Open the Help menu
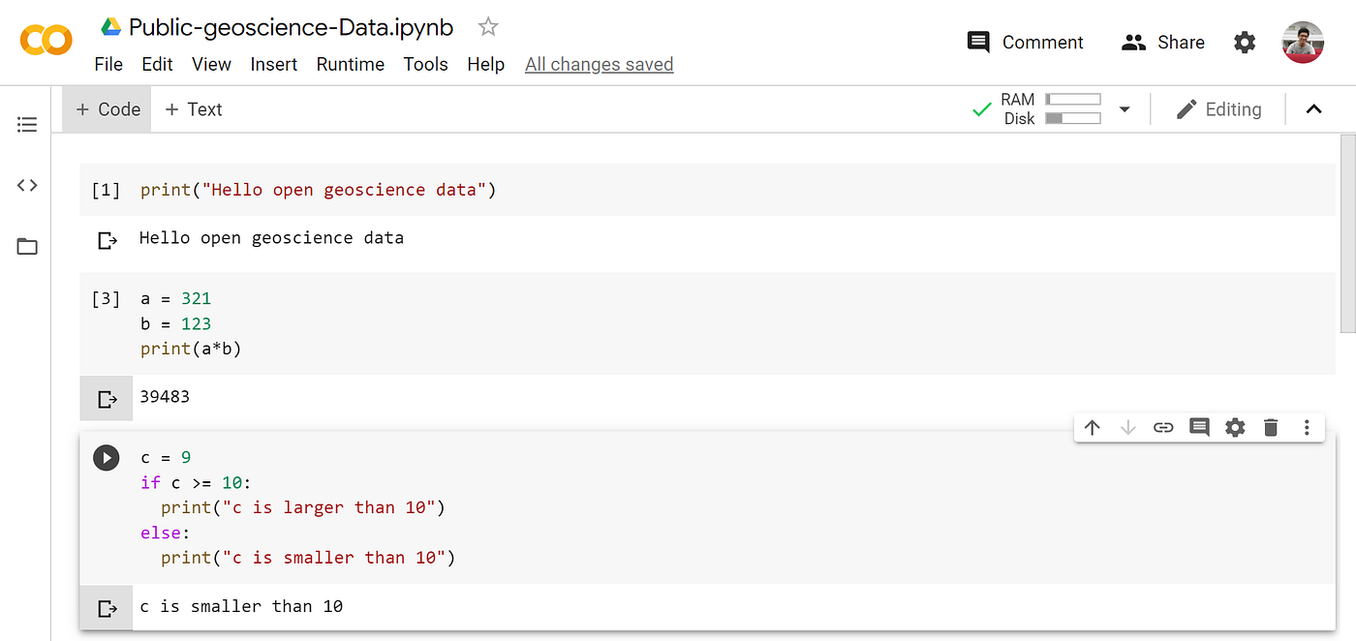 coord(485,65)
